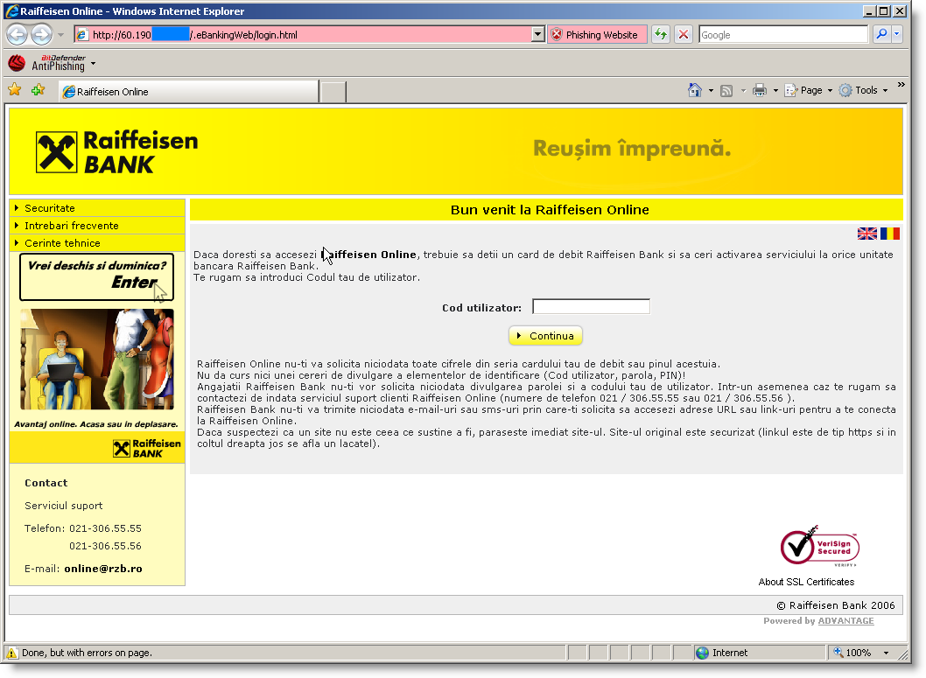Click the small Raiffeisen BANK sidebar logo
Viewport: 926px width, 678px height.
point(147,449)
